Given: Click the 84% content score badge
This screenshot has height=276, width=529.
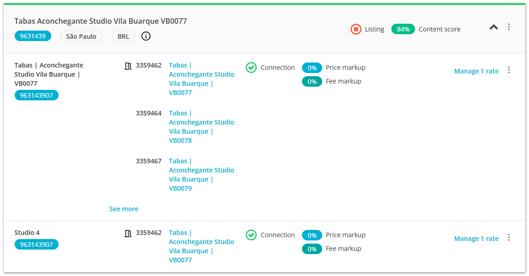Looking at the screenshot, I should click(403, 29).
